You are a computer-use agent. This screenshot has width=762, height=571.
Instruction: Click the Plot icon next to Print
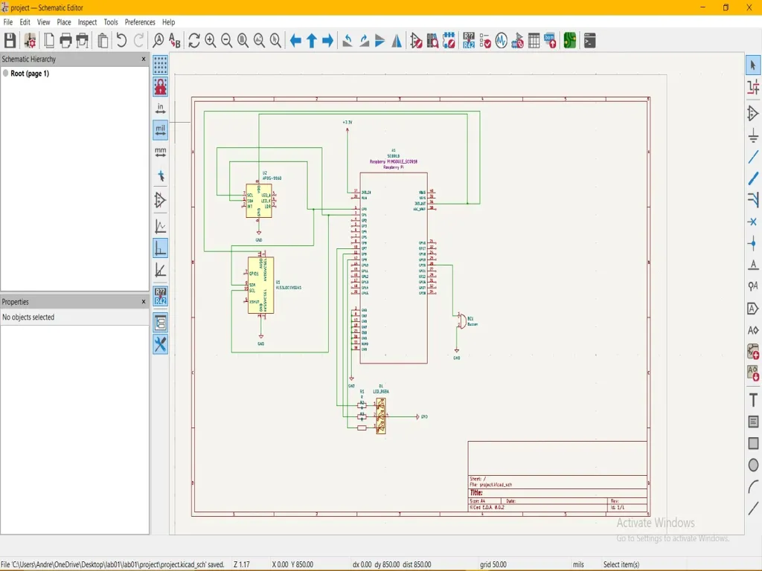pyautogui.click(x=83, y=41)
